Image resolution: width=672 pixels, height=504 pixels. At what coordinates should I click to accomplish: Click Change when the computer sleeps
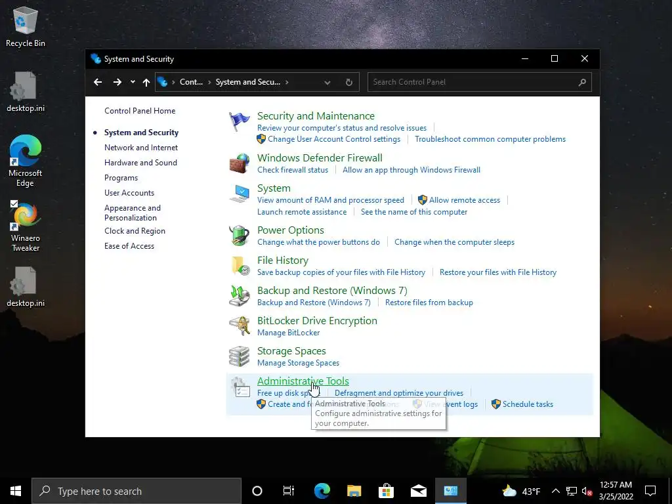[454, 242]
